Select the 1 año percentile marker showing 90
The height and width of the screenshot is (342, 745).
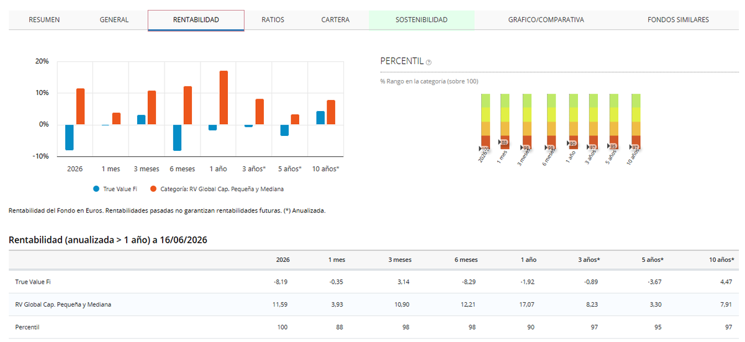click(571, 143)
